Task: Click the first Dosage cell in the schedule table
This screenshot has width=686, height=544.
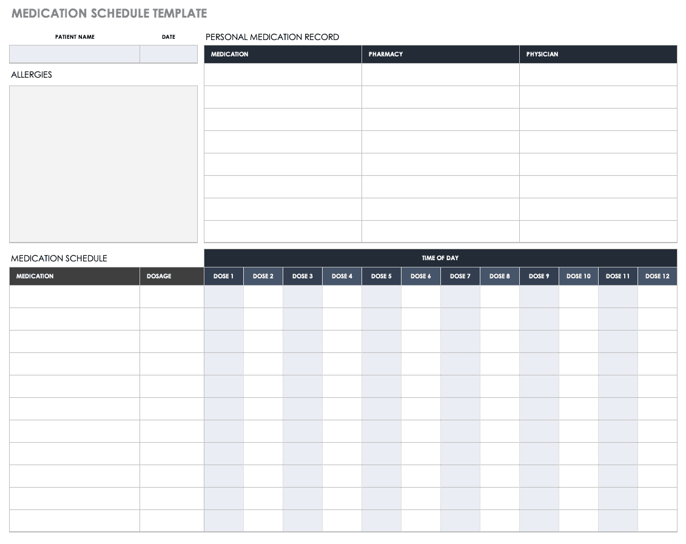Action: pyautogui.click(x=172, y=297)
